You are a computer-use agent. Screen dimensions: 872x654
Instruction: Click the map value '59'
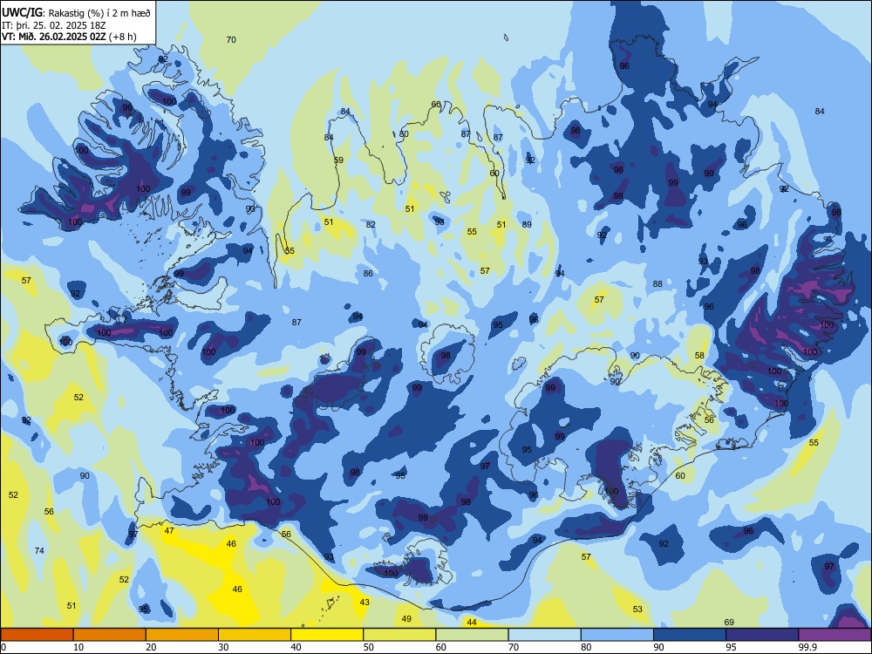click(x=338, y=160)
